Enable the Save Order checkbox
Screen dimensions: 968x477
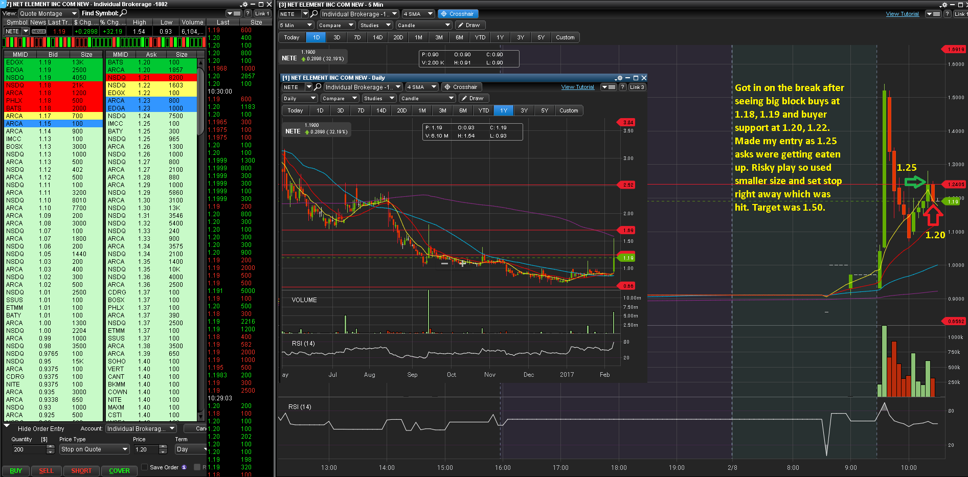tap(145, 467)
